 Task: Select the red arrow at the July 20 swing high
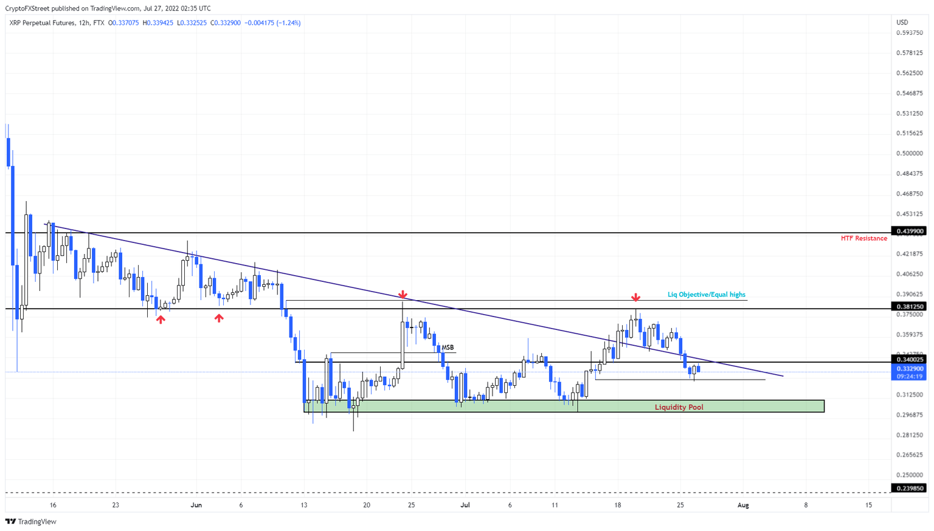[x=636, y=298]
